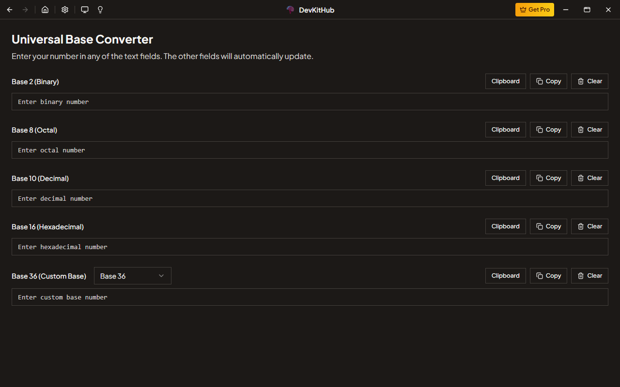Clear the Base 10 Decimal field
This screenshot has height=387, width=620.
click(589, 178)
